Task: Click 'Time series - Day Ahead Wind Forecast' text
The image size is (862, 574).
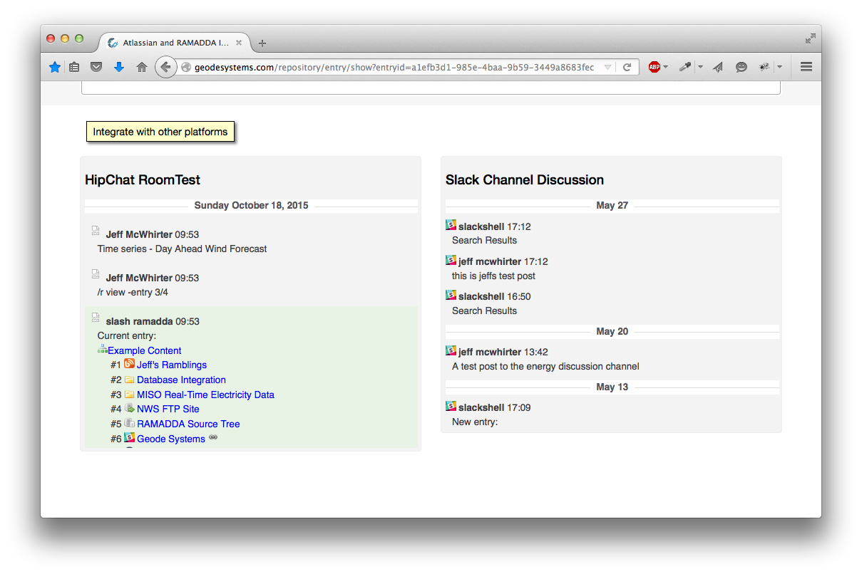Action: (182, 249)
